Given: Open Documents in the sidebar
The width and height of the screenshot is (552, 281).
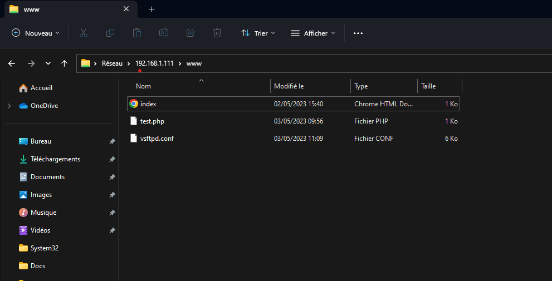Looking at the screenshot, I should click(x=42, y=177).
